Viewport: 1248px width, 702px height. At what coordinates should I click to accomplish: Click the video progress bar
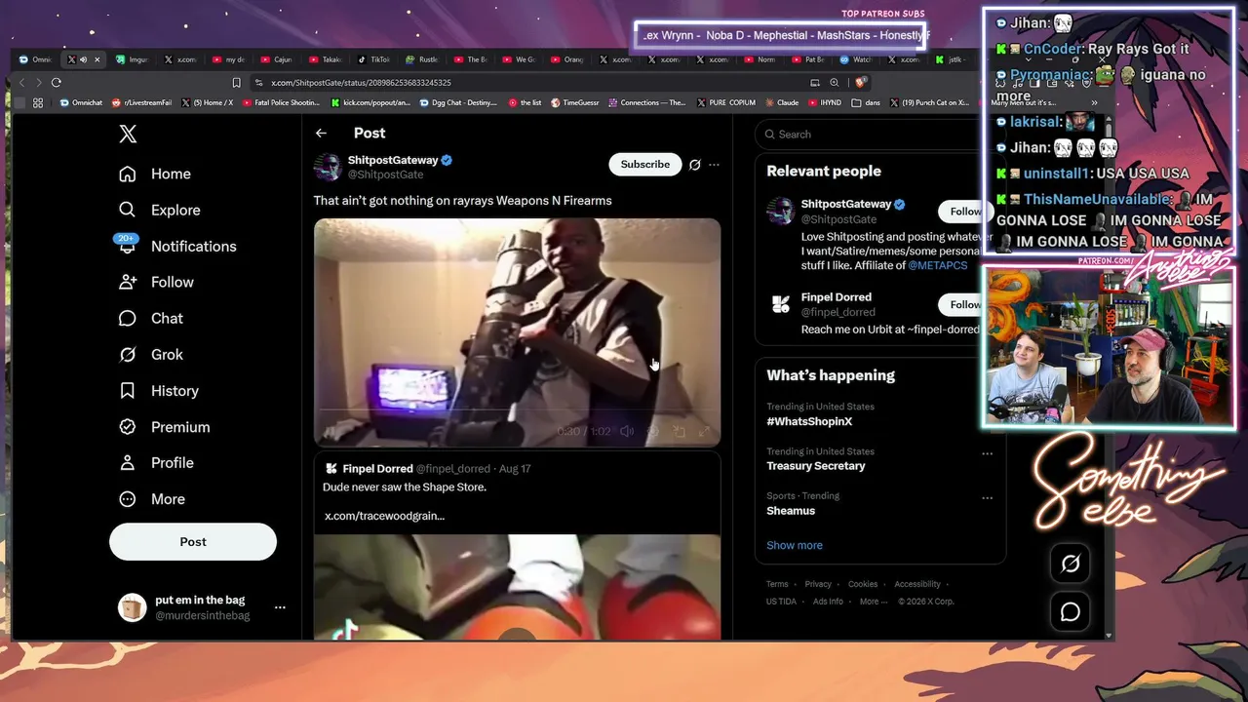pos(517,410)
